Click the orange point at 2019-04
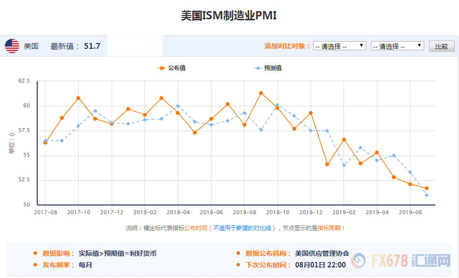The width and height of the screenshot is (459, 278). pos(377,153)
